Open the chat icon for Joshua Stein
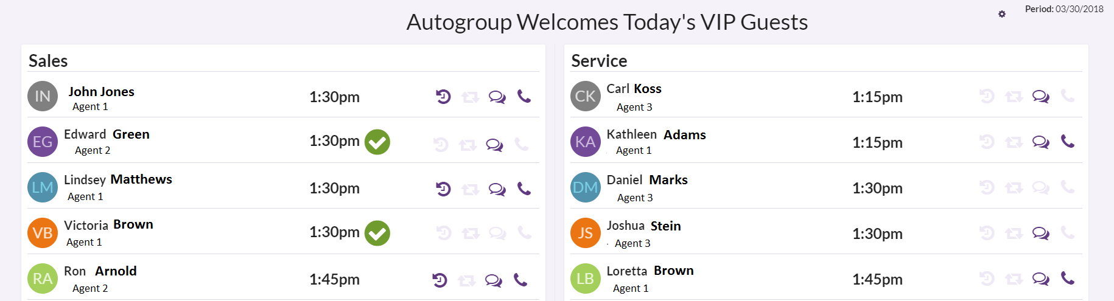Viewport: 1114px width, 301px height. tap(1041, 234)
